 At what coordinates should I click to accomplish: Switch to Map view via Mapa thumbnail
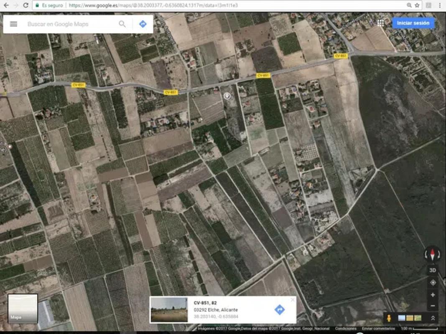(23, 309)
